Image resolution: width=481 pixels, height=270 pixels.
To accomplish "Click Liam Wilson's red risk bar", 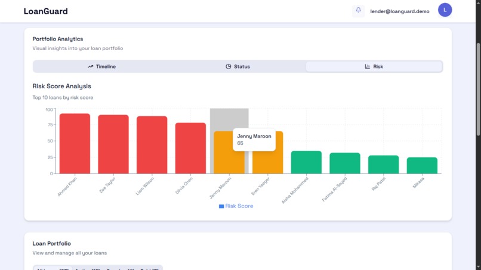I will tap(152, 145).
